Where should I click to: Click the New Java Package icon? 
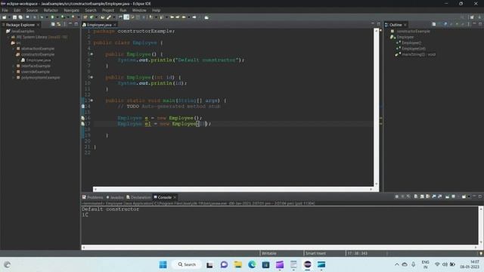pos(85,17)
